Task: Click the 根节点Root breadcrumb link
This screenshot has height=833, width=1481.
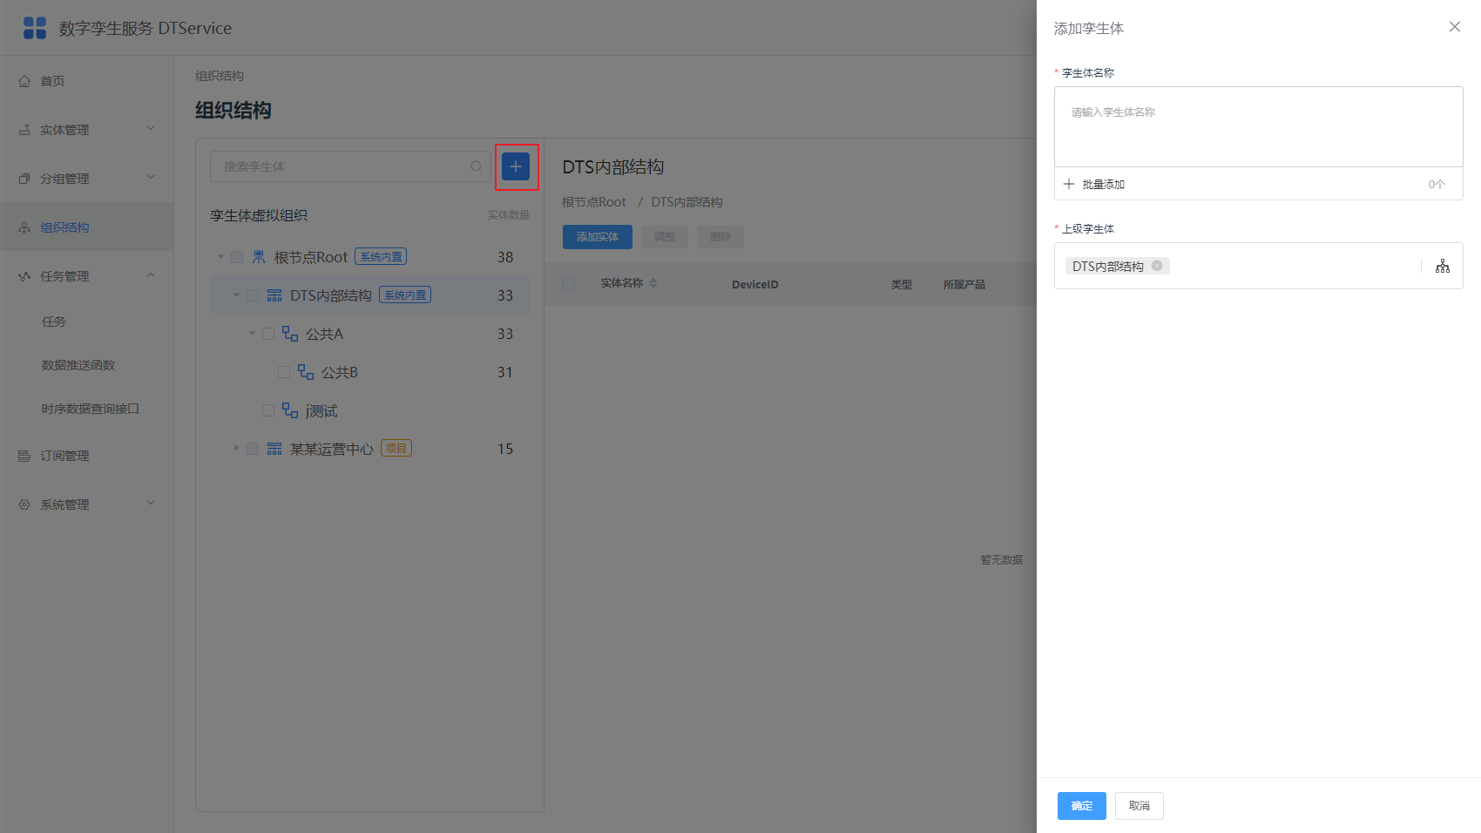Action: point(594,202)
